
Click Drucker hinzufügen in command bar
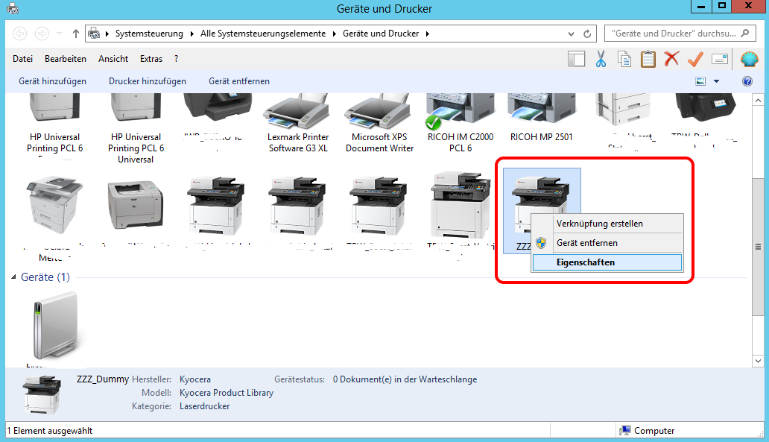pos(147,81)
